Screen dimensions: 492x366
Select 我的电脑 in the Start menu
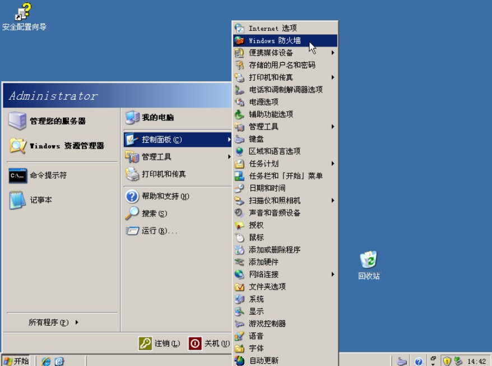click(x=177, y=117)
